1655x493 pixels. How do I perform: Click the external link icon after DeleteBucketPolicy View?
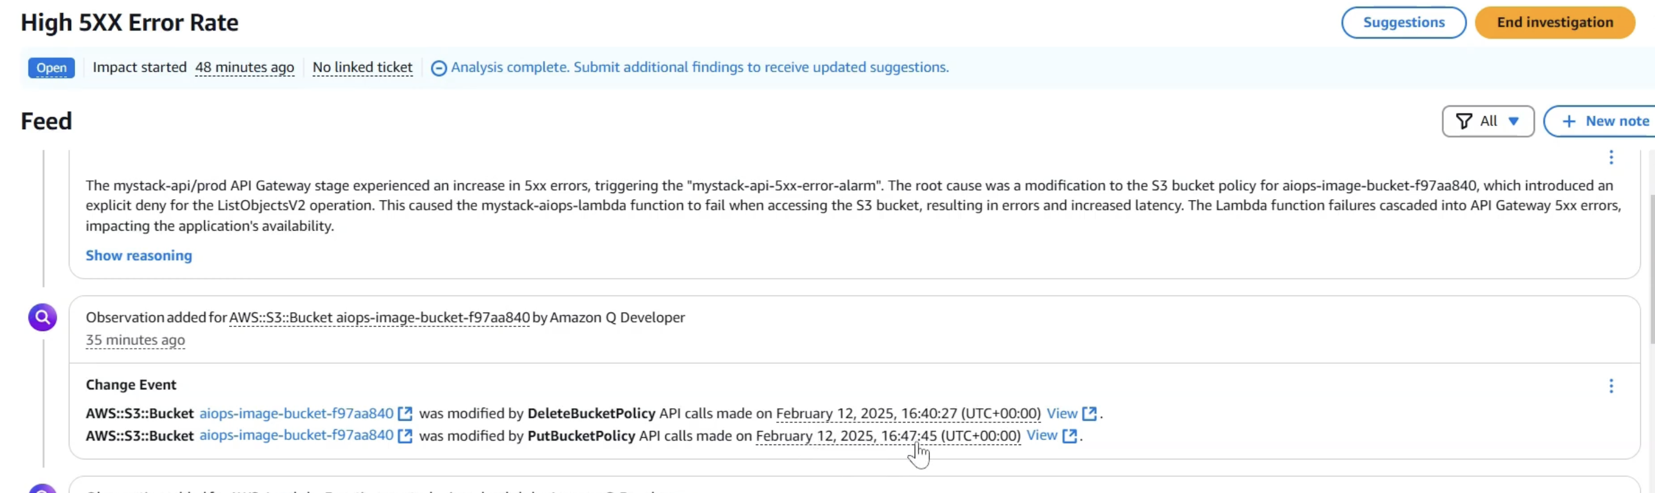[1089, 413]
